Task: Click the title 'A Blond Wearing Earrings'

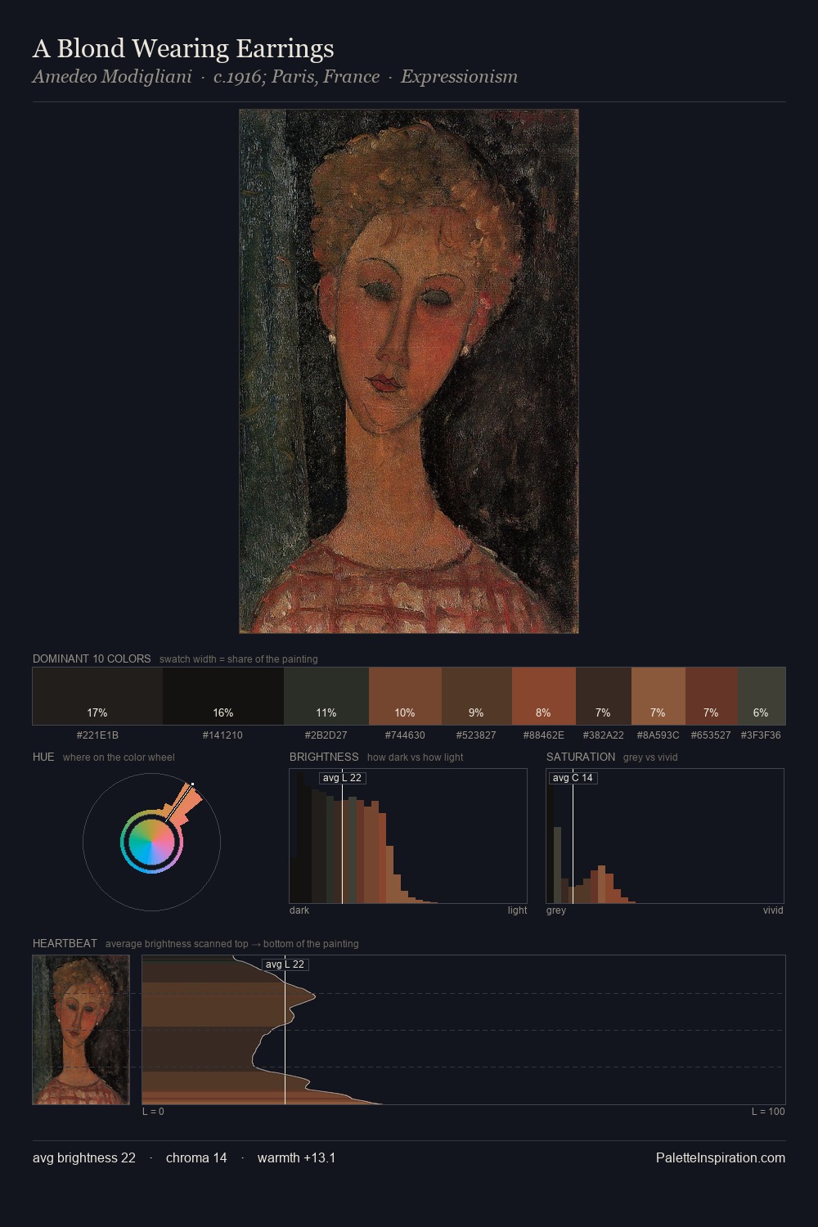Action: [x=183, y=48]
